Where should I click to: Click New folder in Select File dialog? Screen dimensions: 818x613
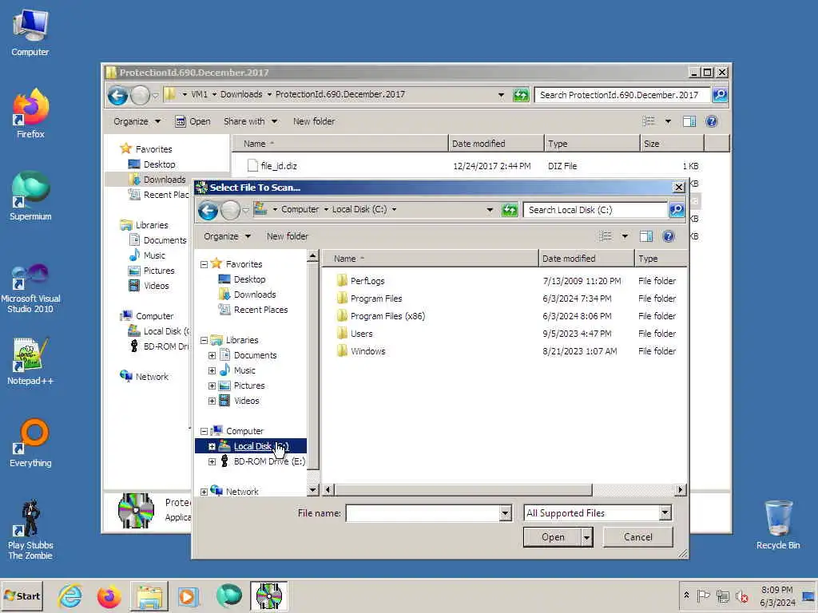click(x=288, y=236)
